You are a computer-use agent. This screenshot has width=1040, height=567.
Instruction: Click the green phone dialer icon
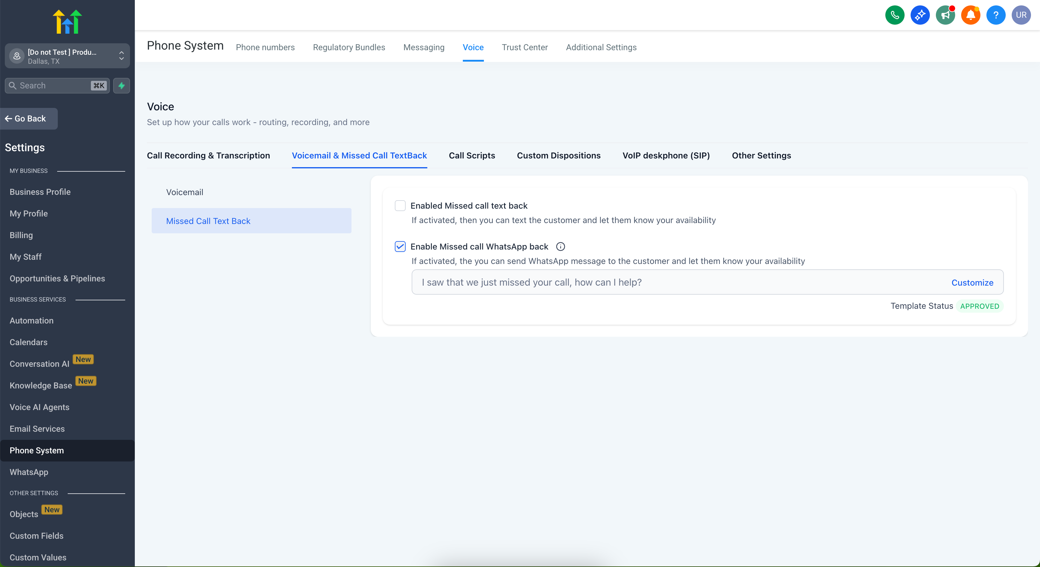pos(894,15)
